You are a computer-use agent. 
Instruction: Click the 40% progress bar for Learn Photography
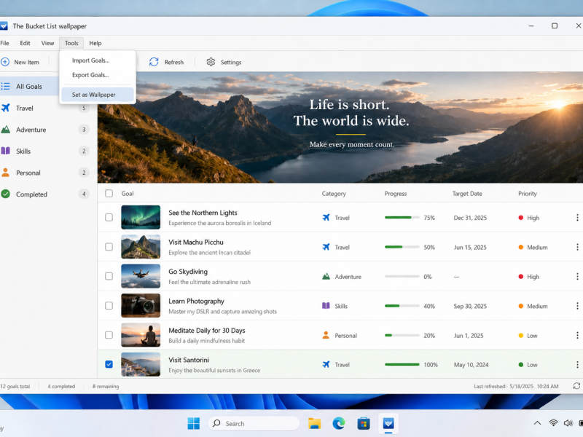(x=402, y=306)
